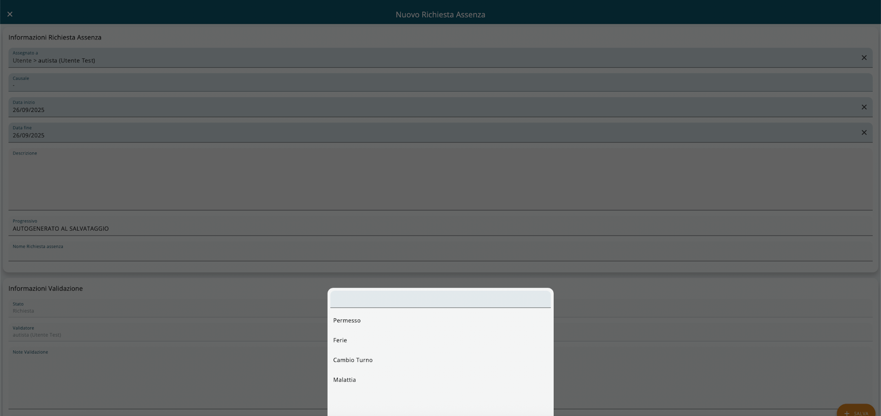Select Malattia from the options
The height and width of the screenshot is (416, 881).
(x=345, y=380)
